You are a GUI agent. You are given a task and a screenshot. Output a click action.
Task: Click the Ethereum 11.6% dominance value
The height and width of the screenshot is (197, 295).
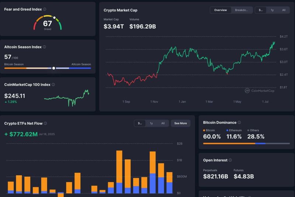234,136
